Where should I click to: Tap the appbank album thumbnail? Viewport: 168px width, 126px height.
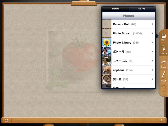pos(107,70)
